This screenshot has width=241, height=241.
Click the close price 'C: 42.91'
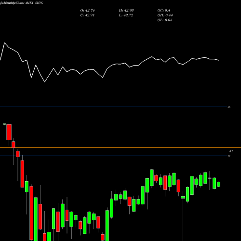[x=87, y=15]
